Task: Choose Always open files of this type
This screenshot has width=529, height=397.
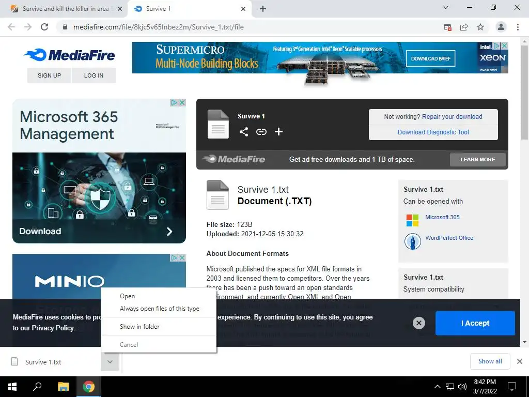Action: 159,309
